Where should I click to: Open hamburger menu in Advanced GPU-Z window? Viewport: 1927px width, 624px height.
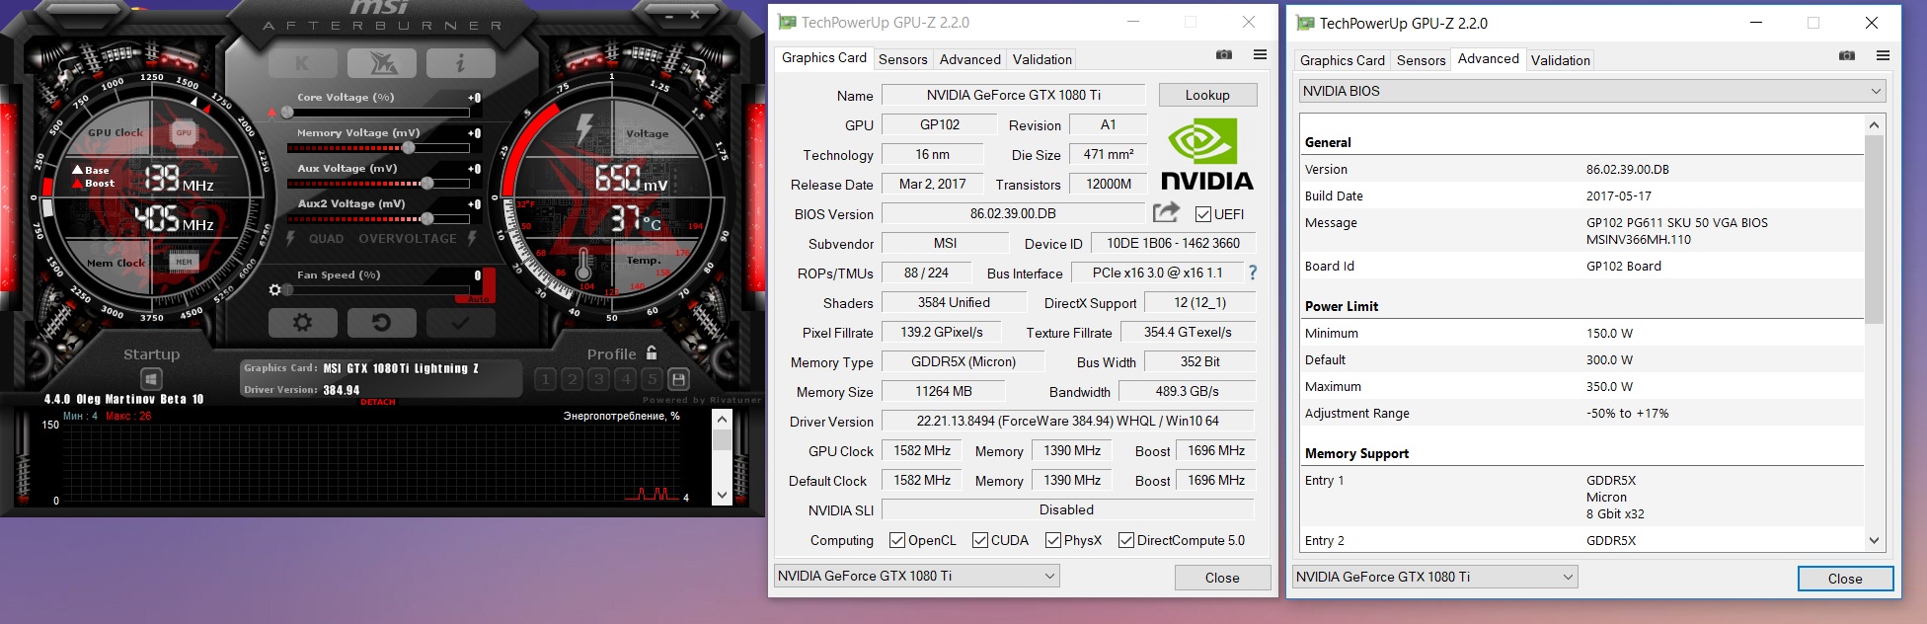pyautogui.click(x=1883, y=56)
